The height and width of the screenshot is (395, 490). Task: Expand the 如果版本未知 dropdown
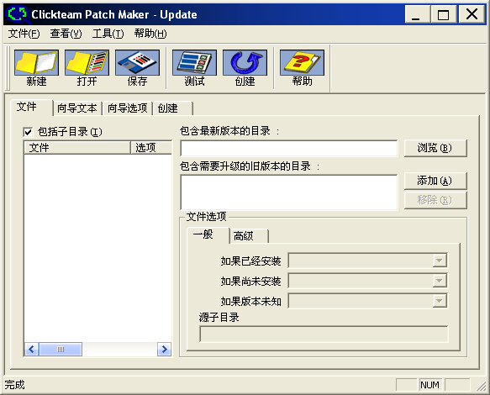click(x=439, y=301)
